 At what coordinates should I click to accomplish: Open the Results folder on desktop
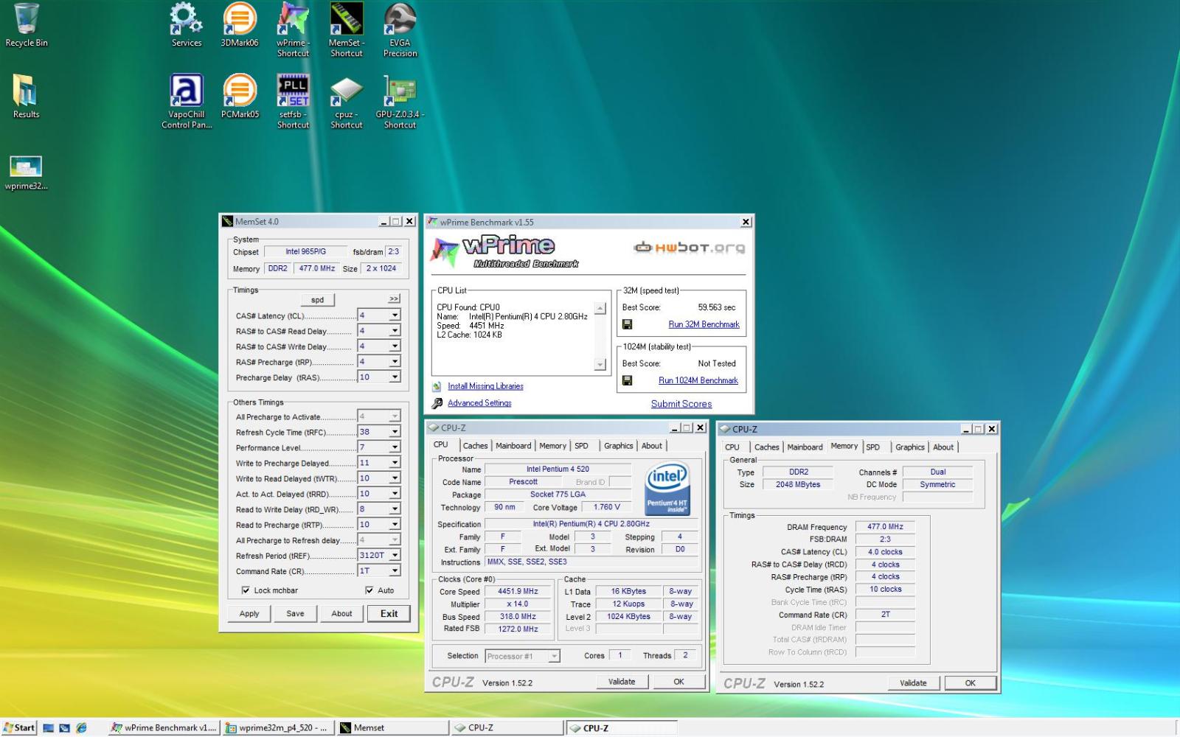click(26, 97)
